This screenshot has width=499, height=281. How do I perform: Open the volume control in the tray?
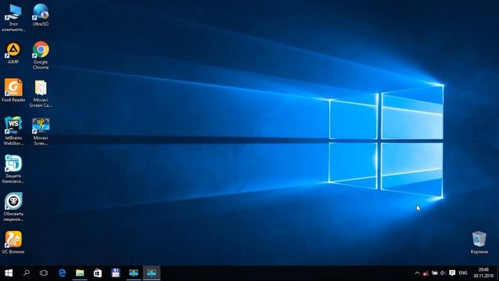443,273
